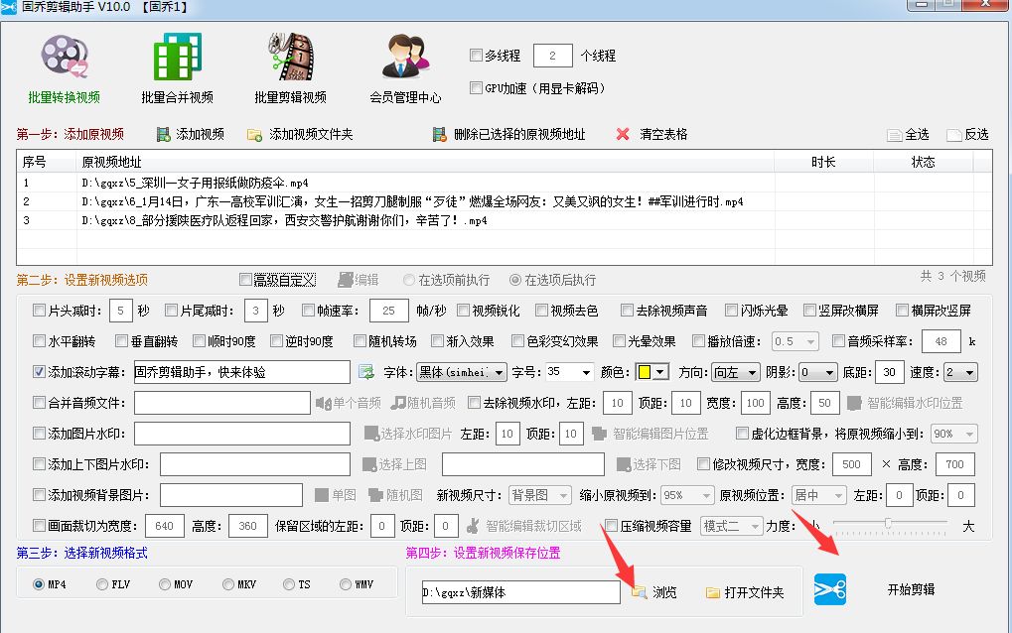Select the MOV format radio button
This screenshot has width=1012, height=633.
pyautogui.click(x=165, y=584)
